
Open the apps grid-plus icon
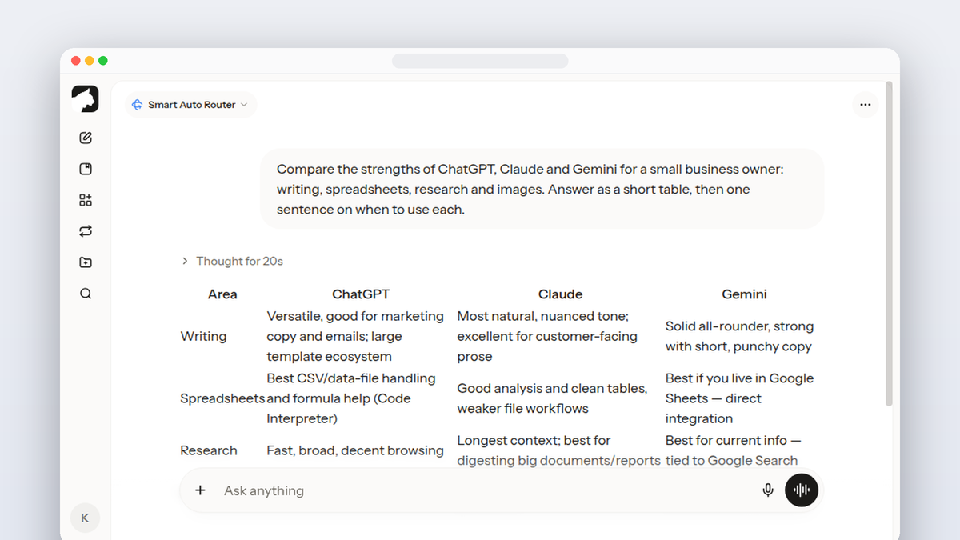(86, 200)
